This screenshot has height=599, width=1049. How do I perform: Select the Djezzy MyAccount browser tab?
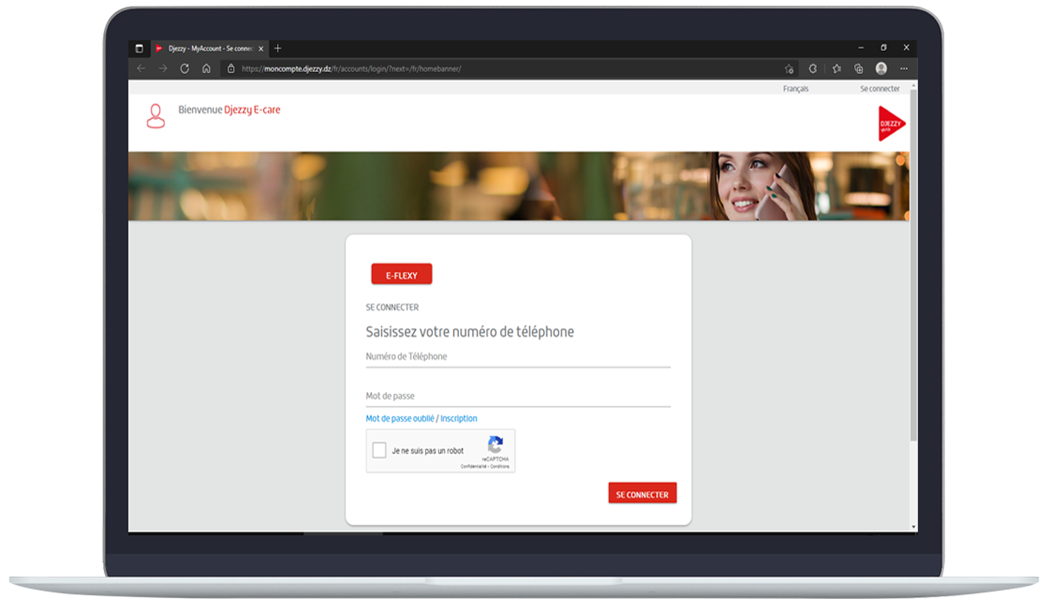tap(210, 48)
